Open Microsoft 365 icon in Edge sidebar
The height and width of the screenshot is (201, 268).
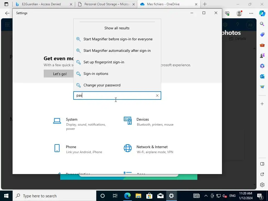tap(262, 66)
